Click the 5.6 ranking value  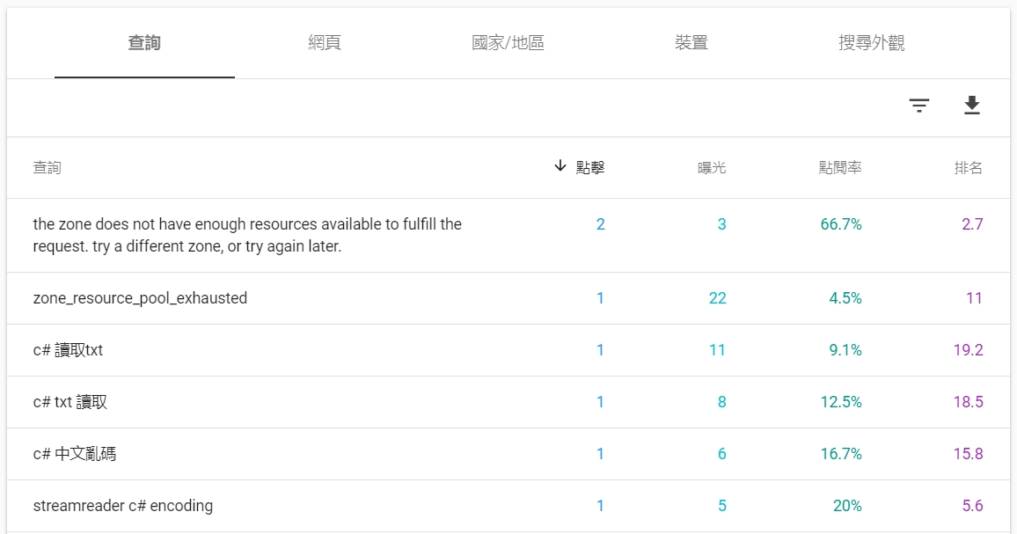pyautogui.click(x=972, y=506)
